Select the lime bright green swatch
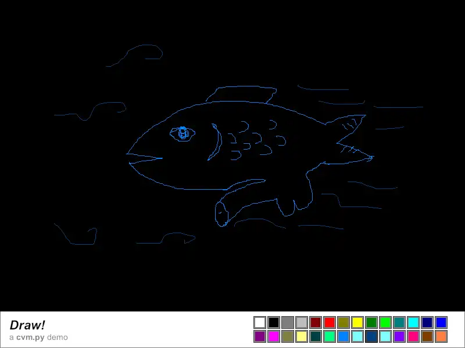 pyautogui.click(x=385, y=322)
